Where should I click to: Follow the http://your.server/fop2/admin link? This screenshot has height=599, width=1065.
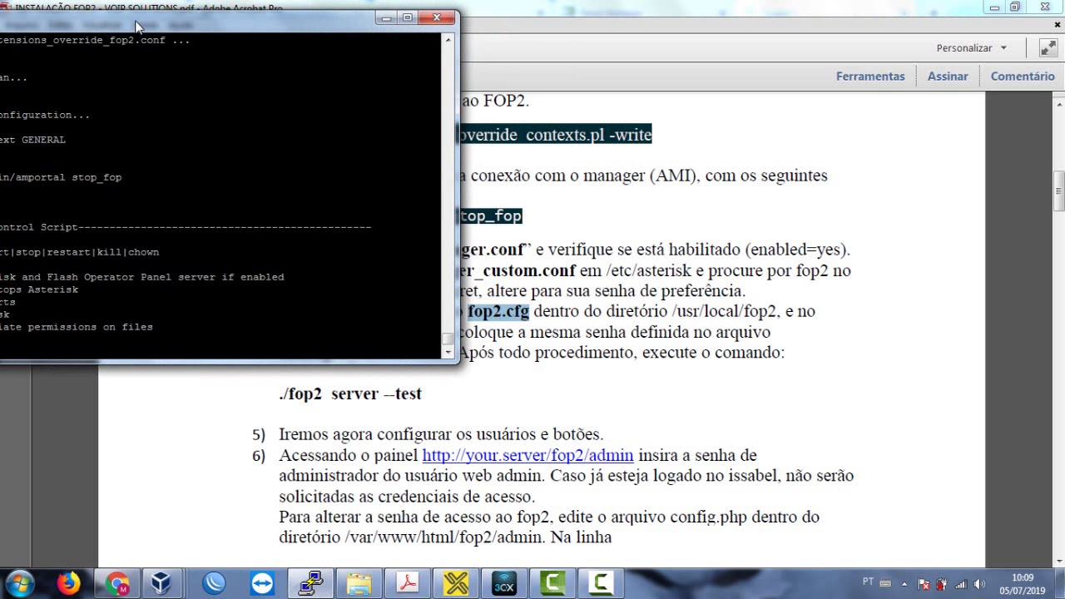[x=528, y=455]
